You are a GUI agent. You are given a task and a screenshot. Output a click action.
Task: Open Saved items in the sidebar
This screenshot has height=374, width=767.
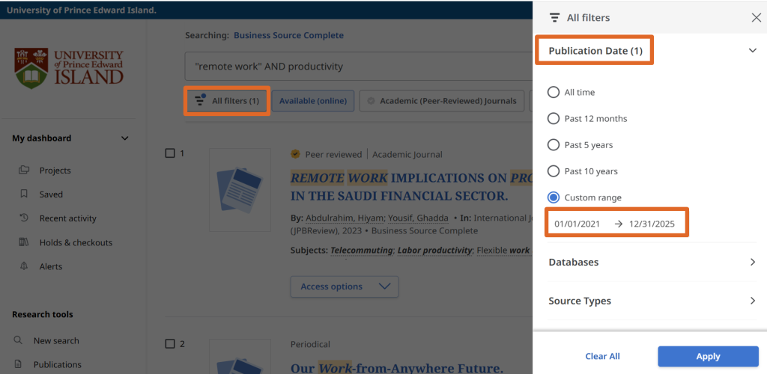[52, 194]
